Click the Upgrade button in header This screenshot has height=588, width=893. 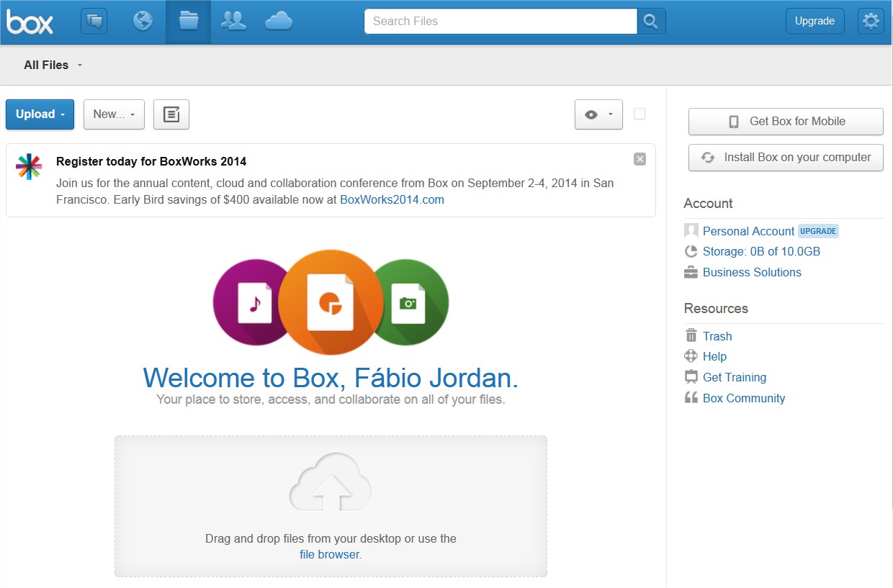(815, 21)
